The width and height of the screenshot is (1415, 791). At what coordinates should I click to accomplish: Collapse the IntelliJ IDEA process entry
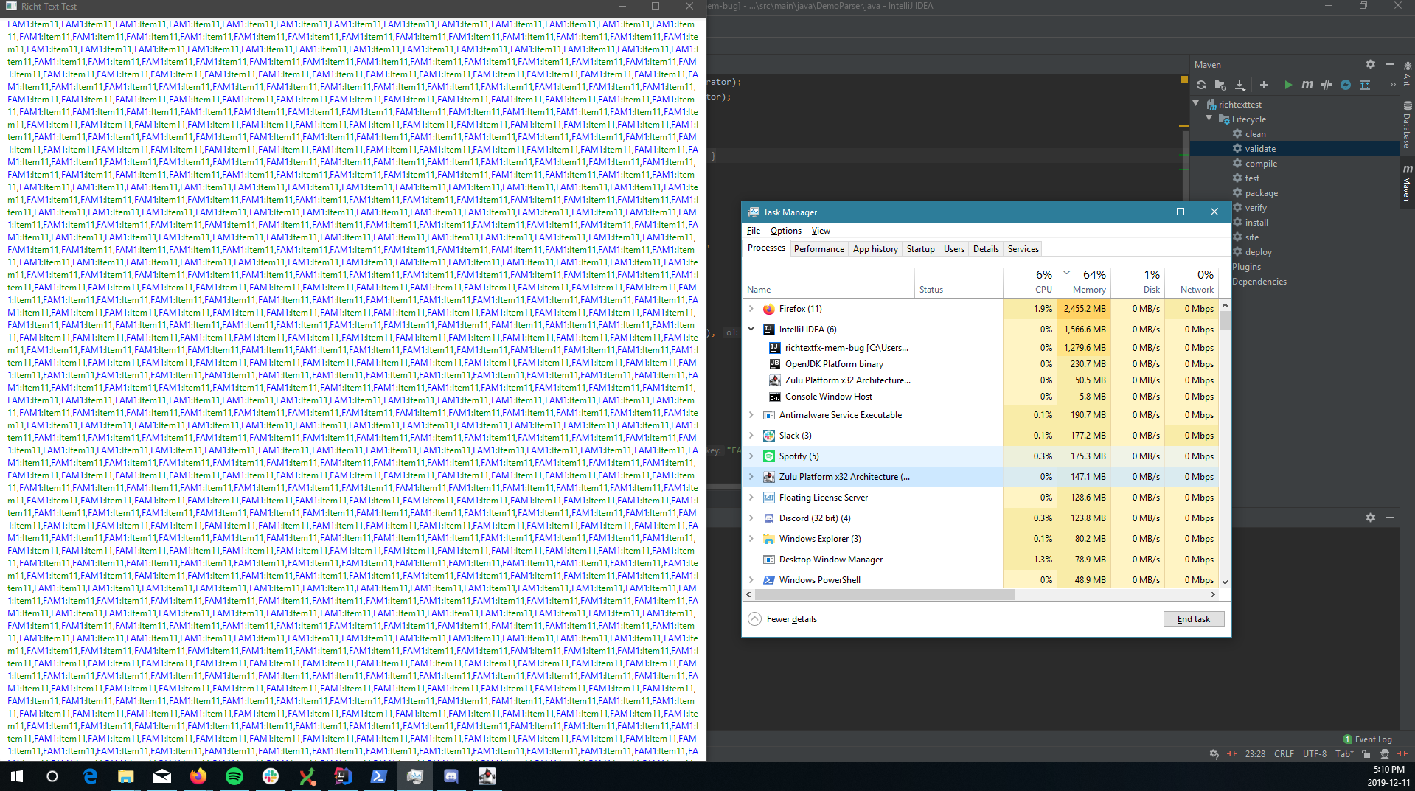pyautogui.click(x=751, y=329)
